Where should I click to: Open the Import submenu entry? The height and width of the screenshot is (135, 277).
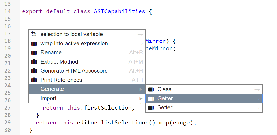49,98
